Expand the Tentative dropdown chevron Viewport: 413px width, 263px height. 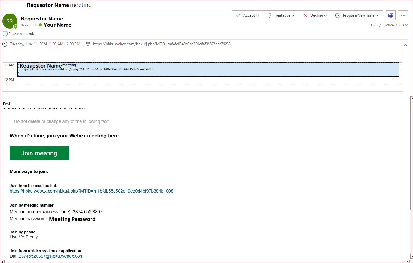point(293,15)
